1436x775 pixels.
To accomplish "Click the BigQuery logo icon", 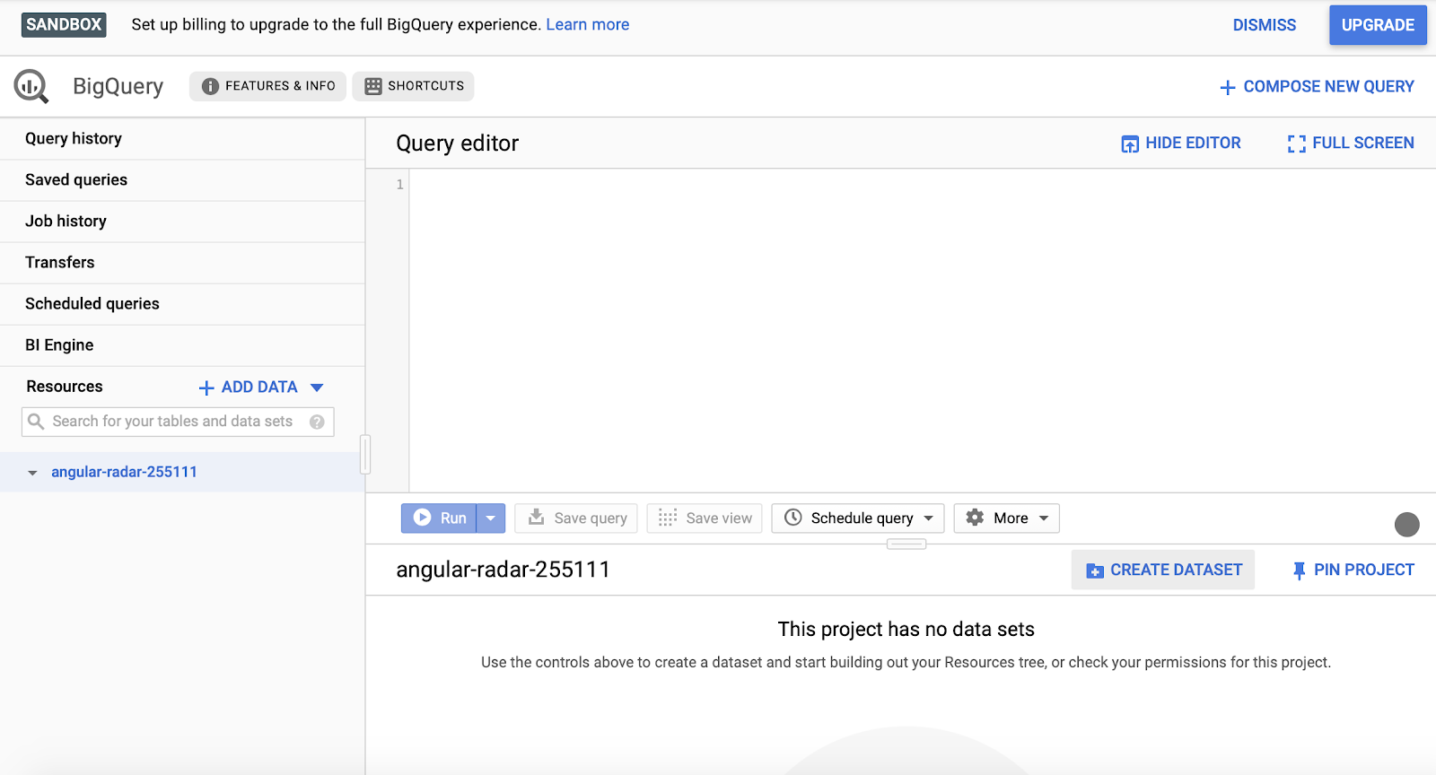I will [x=31, y=86].
